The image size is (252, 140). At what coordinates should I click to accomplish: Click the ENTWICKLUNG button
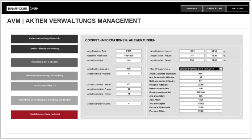pyautogui.click(x=214, y=9)
